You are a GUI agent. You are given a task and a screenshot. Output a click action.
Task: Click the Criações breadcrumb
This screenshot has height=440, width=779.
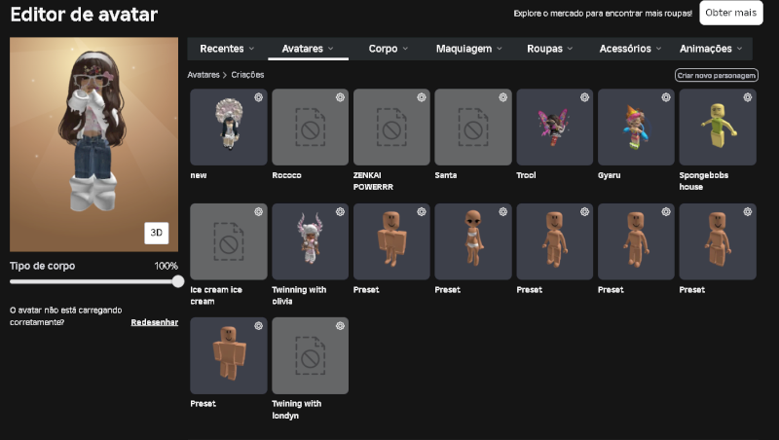[247, 75]
